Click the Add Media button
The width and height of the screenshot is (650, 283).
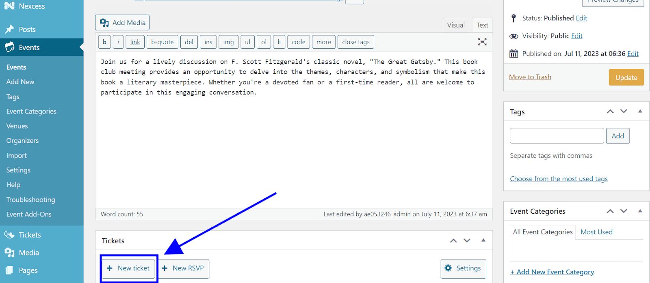point(122,23)
